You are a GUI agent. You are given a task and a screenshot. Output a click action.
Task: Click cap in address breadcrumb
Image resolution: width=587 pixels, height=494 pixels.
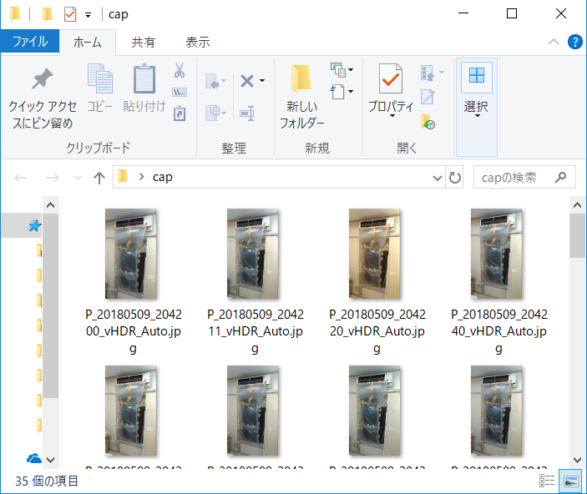pos(163,177)
